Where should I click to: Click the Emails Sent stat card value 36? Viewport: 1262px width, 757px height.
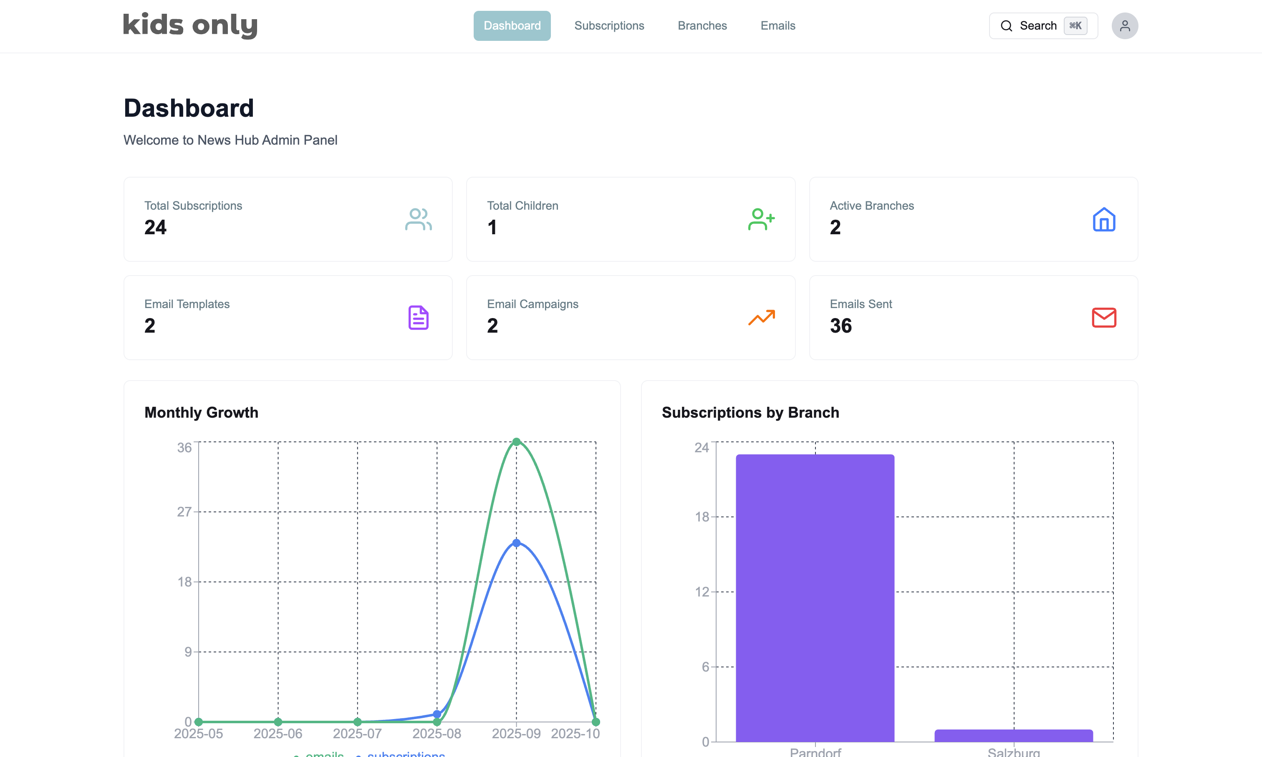[840, 326]
